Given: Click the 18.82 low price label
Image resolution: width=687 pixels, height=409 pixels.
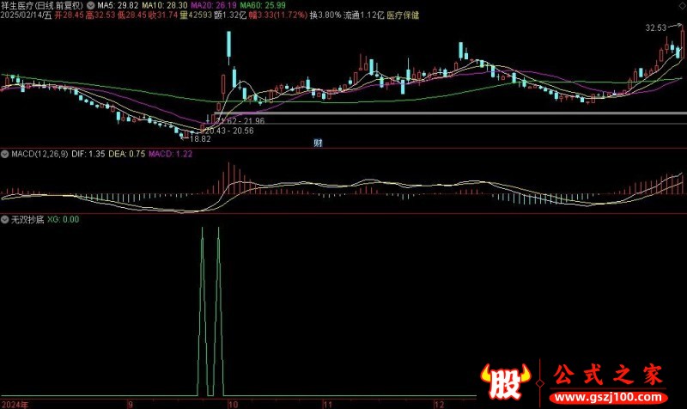Looking at the screenshot, I should [200, 139].
